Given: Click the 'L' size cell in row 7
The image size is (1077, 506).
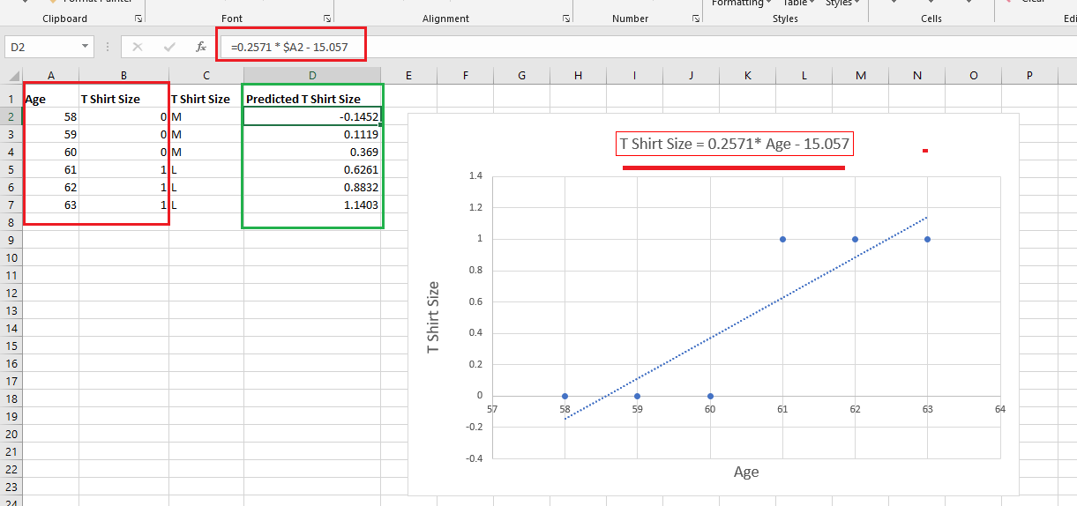Looking at the screenshot, I should (206, 205).
